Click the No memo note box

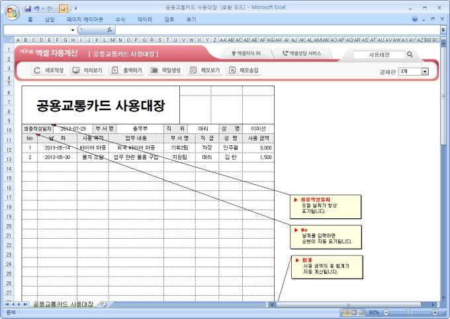(326, 237)
